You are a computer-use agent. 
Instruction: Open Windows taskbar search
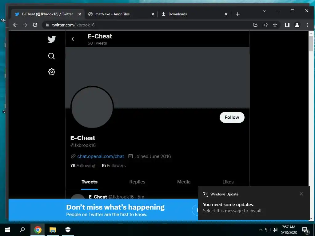coord(22,230)
